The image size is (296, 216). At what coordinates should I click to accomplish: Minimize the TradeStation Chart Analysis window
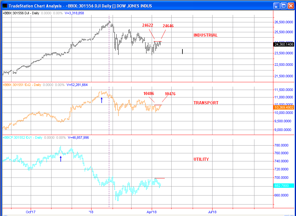(276, 6)
